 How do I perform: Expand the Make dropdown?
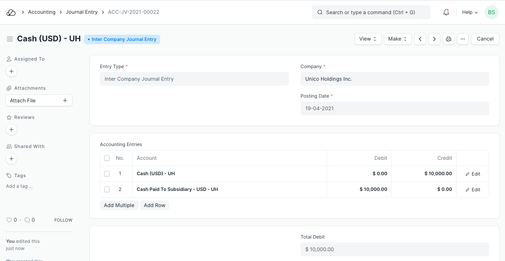coord(398,39)
